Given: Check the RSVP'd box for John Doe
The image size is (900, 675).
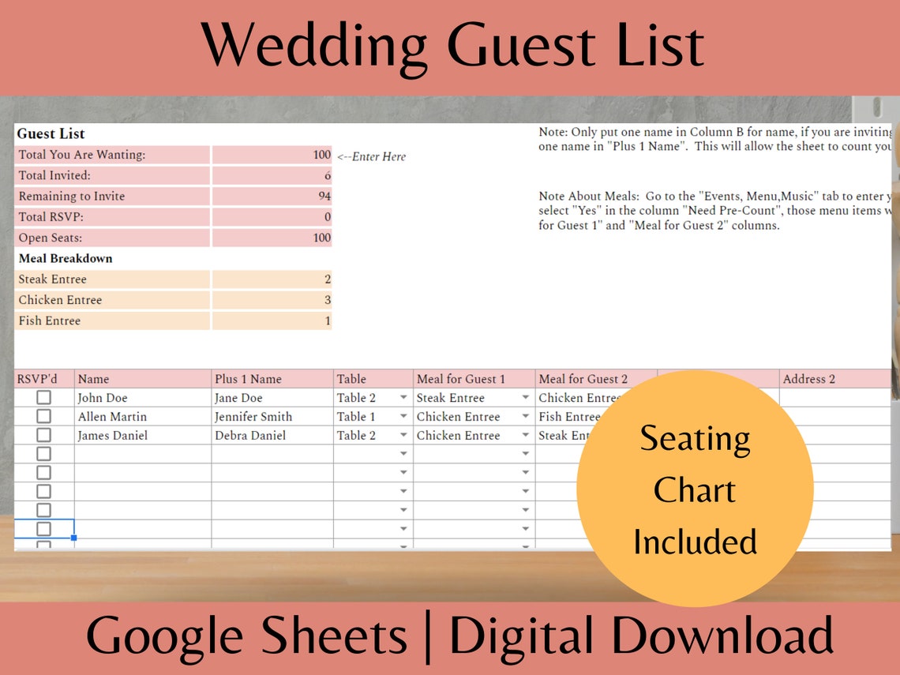Looking at the screenshot, I should (45, 397).
